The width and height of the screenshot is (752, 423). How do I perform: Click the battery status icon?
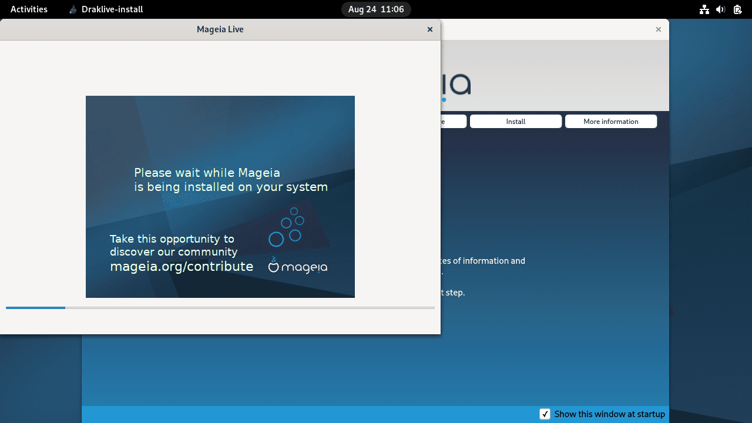(737, 9)
